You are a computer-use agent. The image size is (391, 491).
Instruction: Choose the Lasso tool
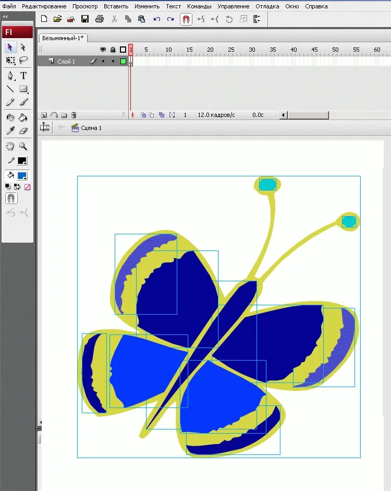tap(23, 60)
